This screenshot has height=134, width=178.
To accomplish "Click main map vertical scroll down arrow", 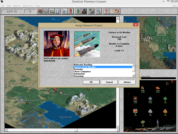I will 118,127.
